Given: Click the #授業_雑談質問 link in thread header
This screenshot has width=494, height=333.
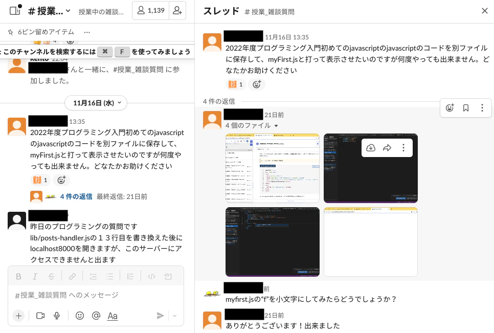Looking at the screenshot, I should click(270, 12).
